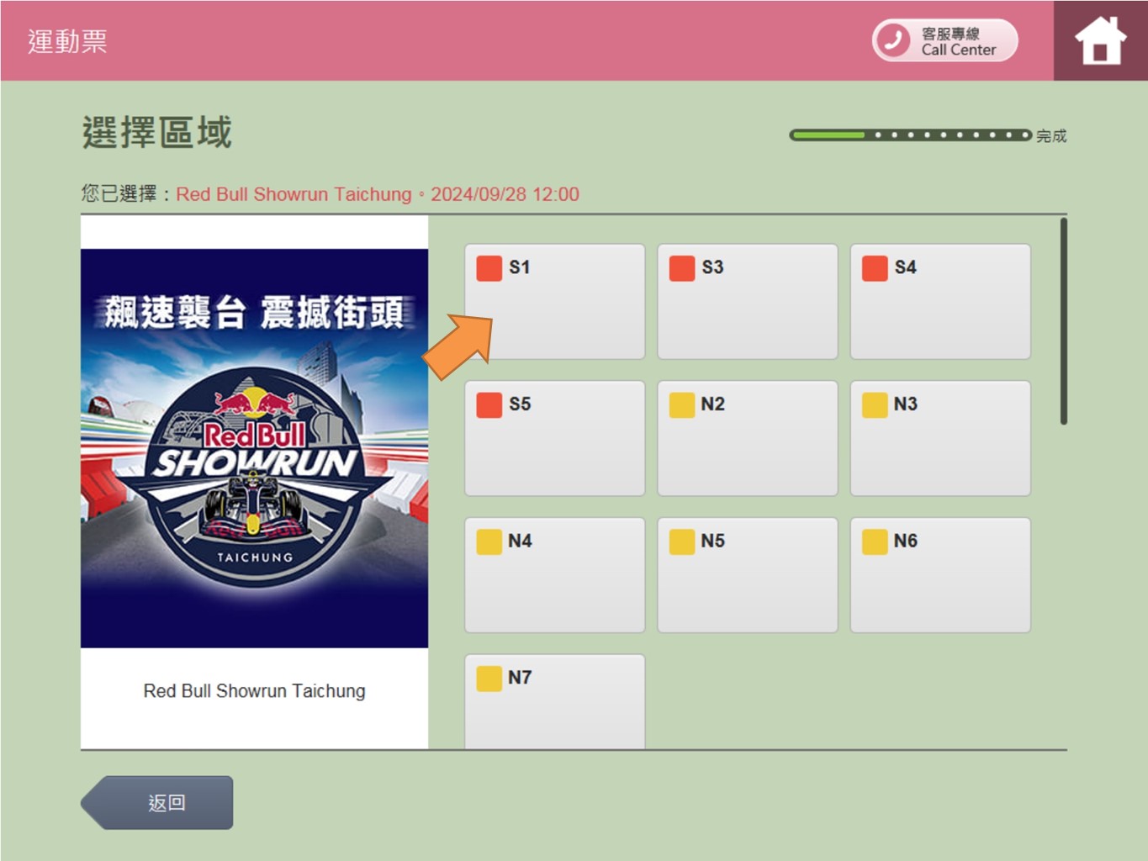Tap the red square icon for S5
This screenshot has height=861, width=1148.
[x=489, y=404]
